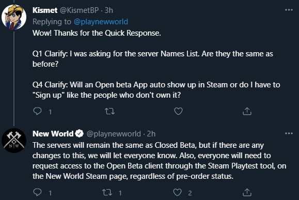Screen dimensions: 299x200
Task: Open Kismet's profile via display name
Action: [45, 10]
